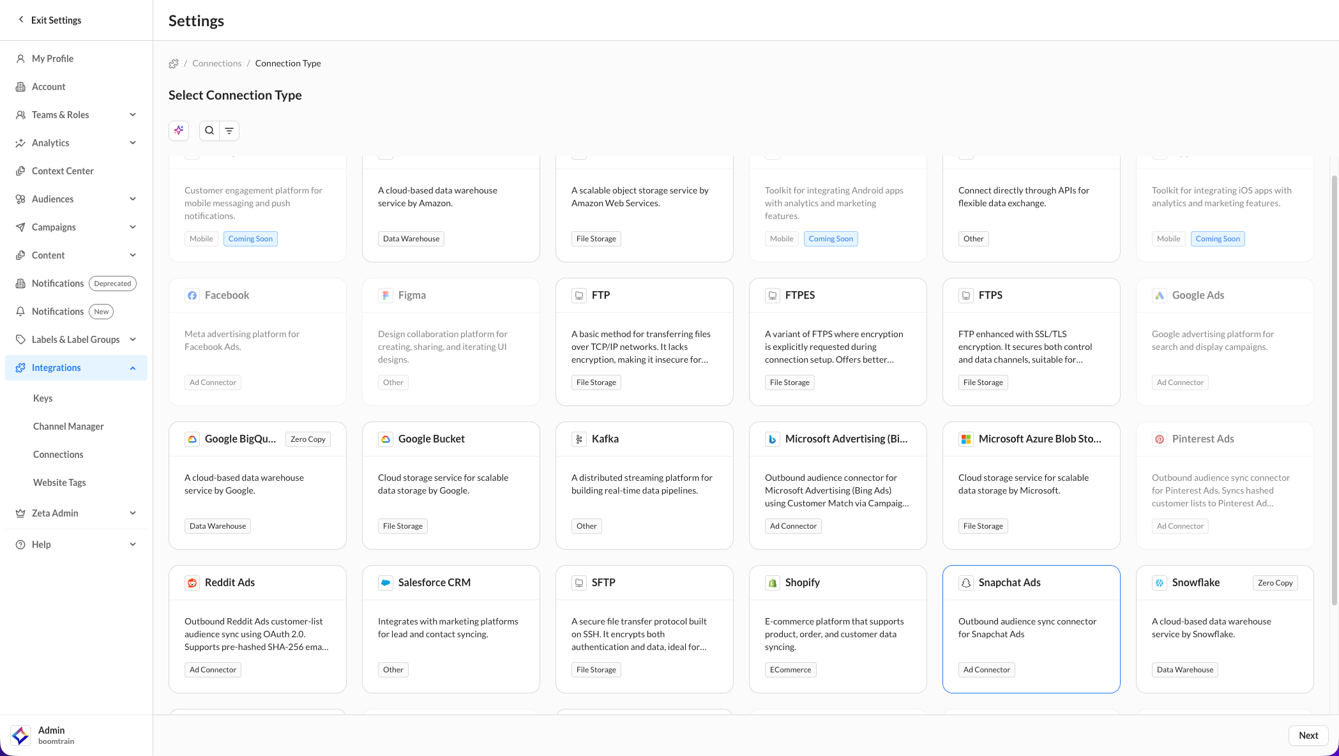Click the Snapchat Ads description text

(1027, 628)
